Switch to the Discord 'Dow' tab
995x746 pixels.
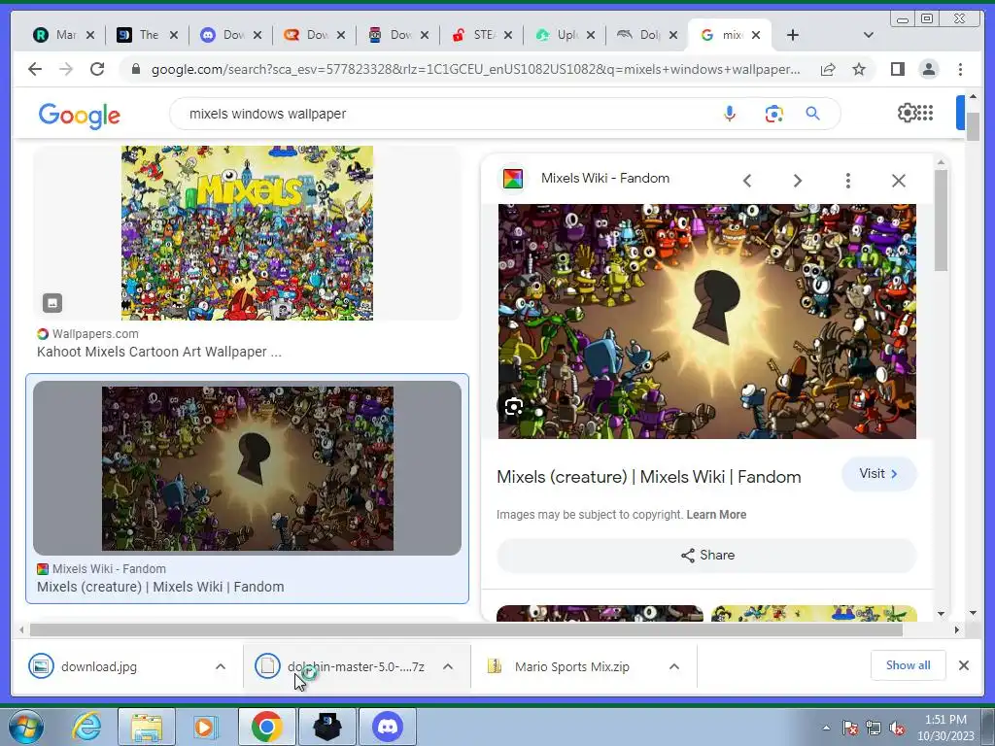224,35
